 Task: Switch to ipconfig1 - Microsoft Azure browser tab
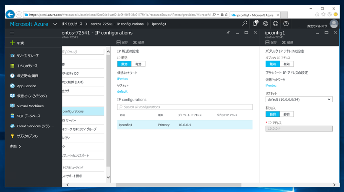pyautogui.click(x=255, y=15)
